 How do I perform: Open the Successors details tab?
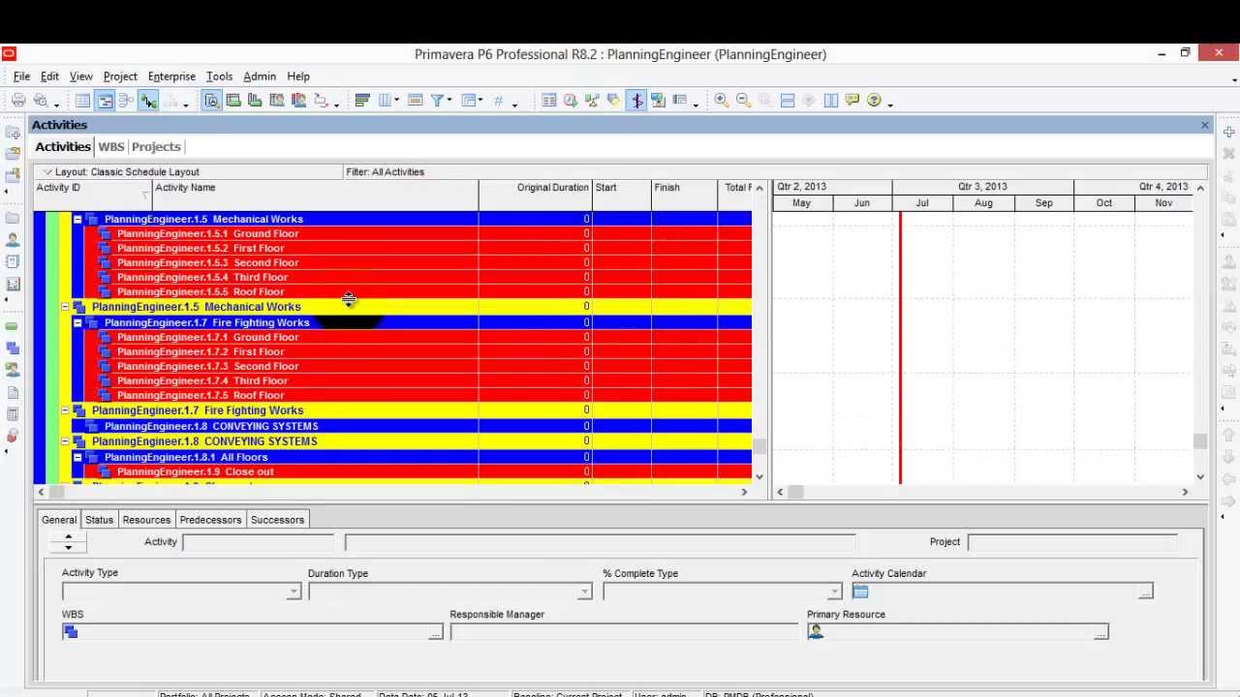pos(277,520)
